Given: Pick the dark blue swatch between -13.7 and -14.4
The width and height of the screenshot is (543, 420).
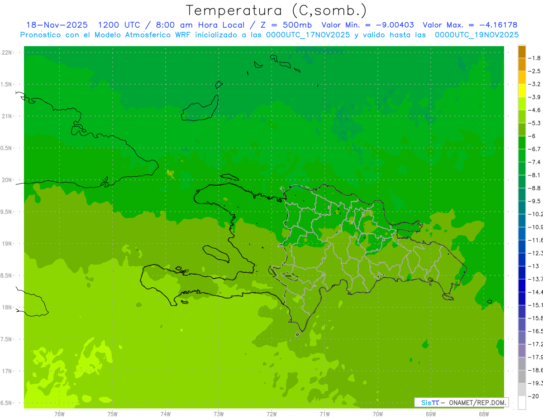Looking at the screenshot, I should [x=522, y=285].
